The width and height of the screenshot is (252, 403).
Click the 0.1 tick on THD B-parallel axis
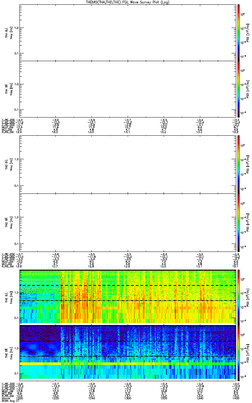point(17,243)
